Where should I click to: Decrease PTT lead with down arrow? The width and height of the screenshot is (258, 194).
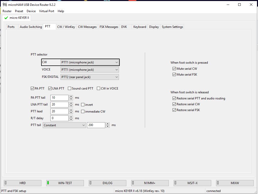71,113
